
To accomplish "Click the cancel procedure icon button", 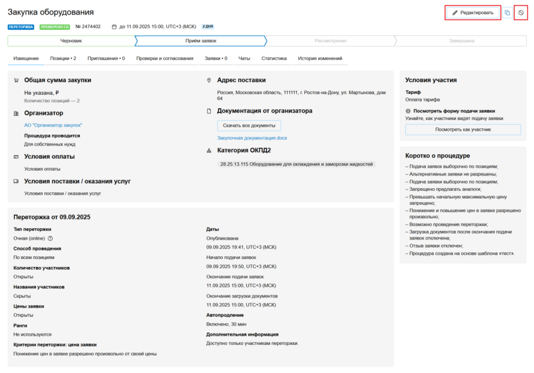I will coord(521,13).
